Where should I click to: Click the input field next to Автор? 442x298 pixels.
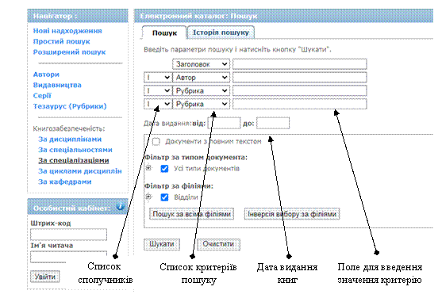tap(300, 78)
